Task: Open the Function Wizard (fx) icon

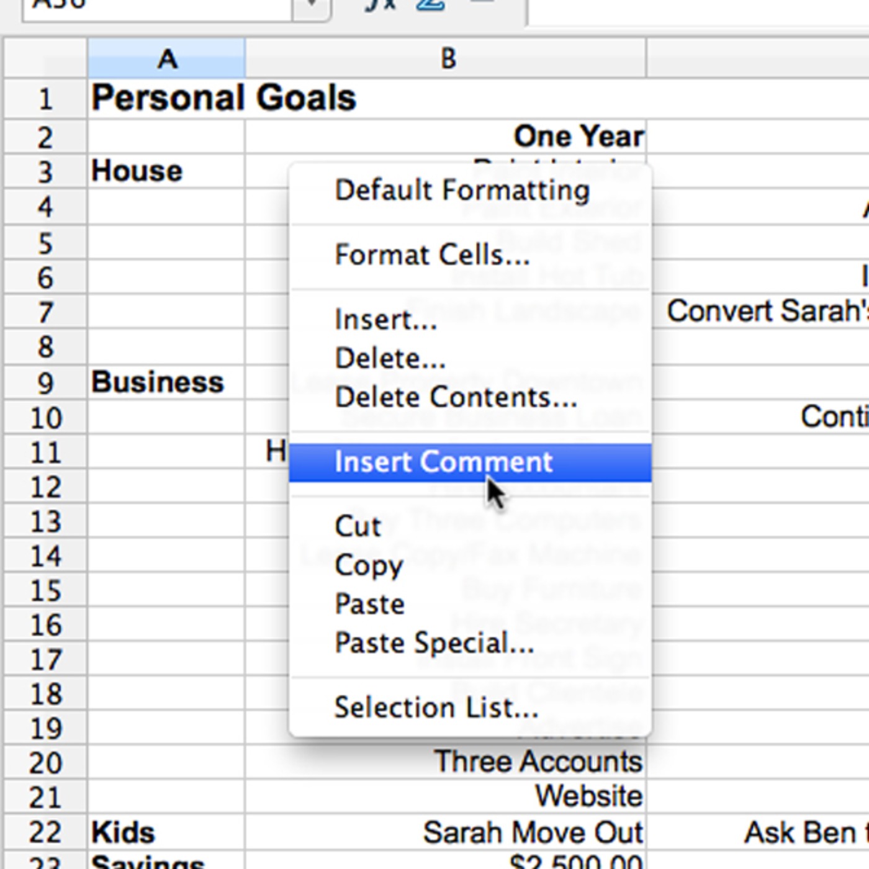Action: [x=380, y=5]
